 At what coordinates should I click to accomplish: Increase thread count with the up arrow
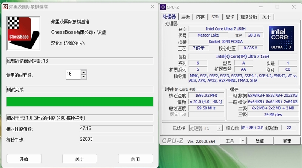83,72
